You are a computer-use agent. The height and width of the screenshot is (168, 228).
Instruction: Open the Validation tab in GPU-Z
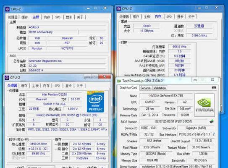click(x=160, y=88)
